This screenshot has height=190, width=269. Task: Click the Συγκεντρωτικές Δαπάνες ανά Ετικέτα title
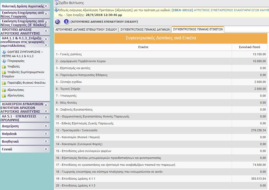pyautogui.click(x=161, y=38)
